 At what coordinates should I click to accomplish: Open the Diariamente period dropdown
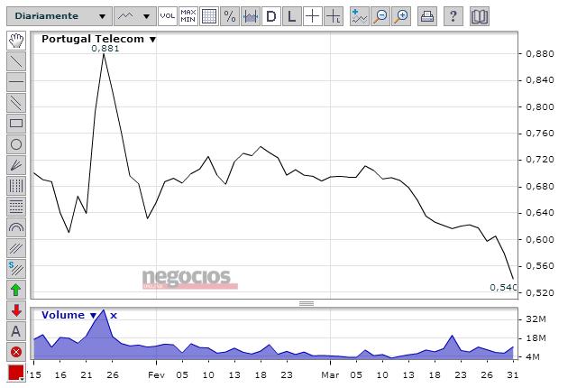coord(60,16)
